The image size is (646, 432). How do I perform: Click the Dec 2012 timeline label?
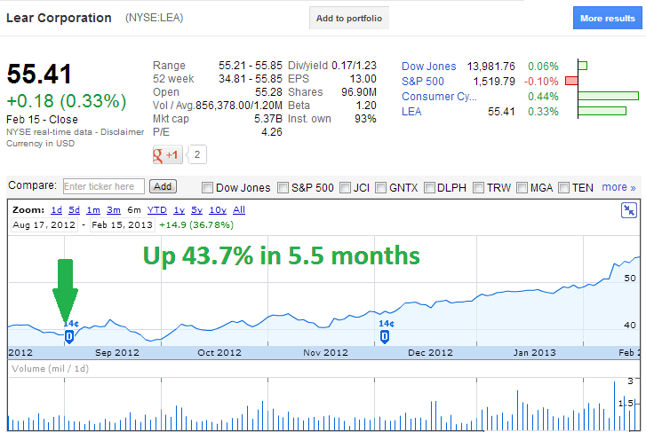[x=430, y=352]
